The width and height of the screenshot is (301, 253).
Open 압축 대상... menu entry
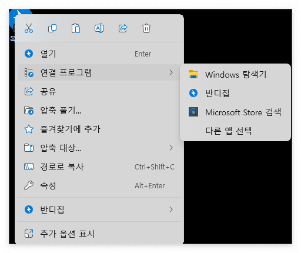click(99, 148)
